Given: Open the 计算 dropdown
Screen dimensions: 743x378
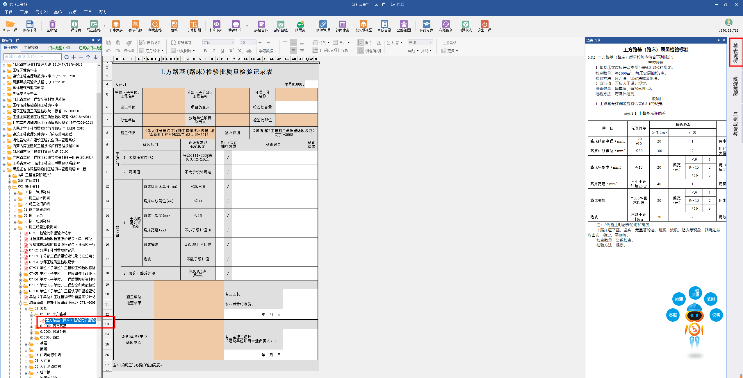Looking at the screenshot, I should (394, 43).
